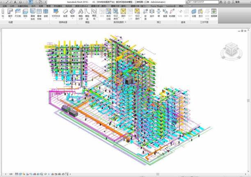
Task: Click the vertical scrollbar of the 3D view
Action: pos(248,101)
